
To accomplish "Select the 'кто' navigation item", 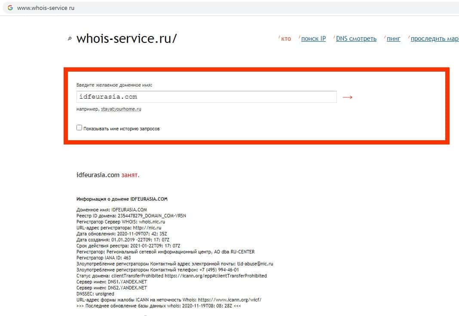I will click(286, 39).
